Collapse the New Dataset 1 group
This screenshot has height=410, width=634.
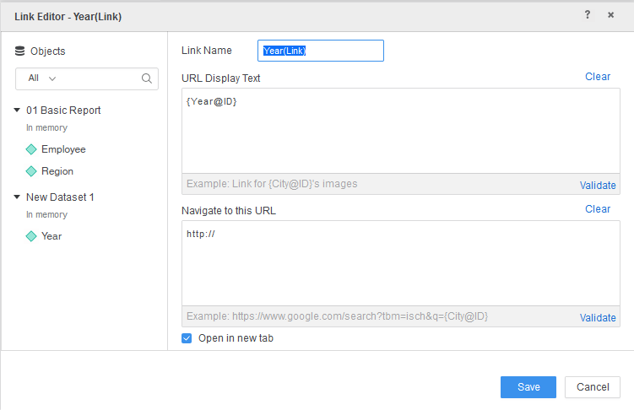coord(17,197)
